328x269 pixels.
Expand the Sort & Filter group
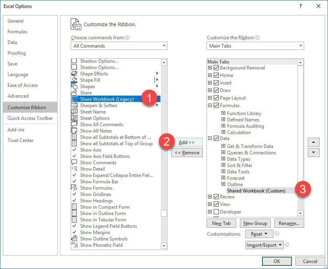(x=224, y=165)
